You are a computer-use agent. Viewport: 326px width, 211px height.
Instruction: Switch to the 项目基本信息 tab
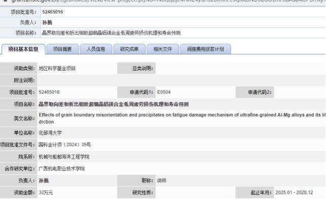[x=23, y=49]
